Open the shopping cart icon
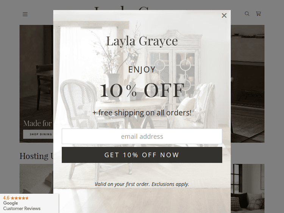This screenshot has width=284, height=213. tap(259, 14)
